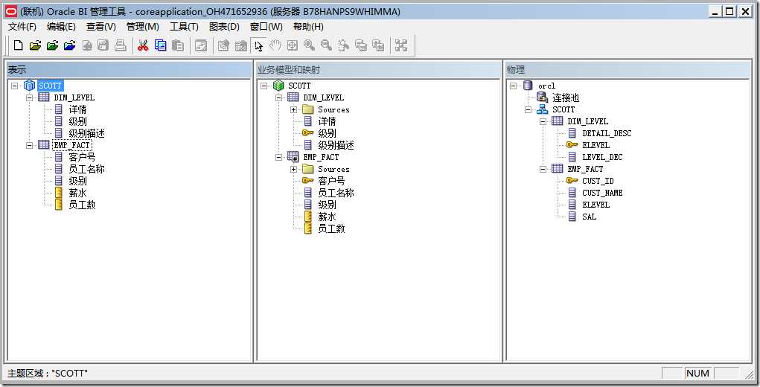Viewport: 760px width, 387px height.
Task: Collapse SCOTT schema in 物理 pane
Action: tap(529, 109)
